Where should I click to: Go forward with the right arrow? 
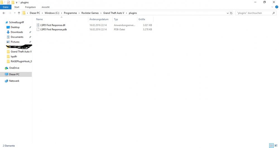(x=10, y=13)
